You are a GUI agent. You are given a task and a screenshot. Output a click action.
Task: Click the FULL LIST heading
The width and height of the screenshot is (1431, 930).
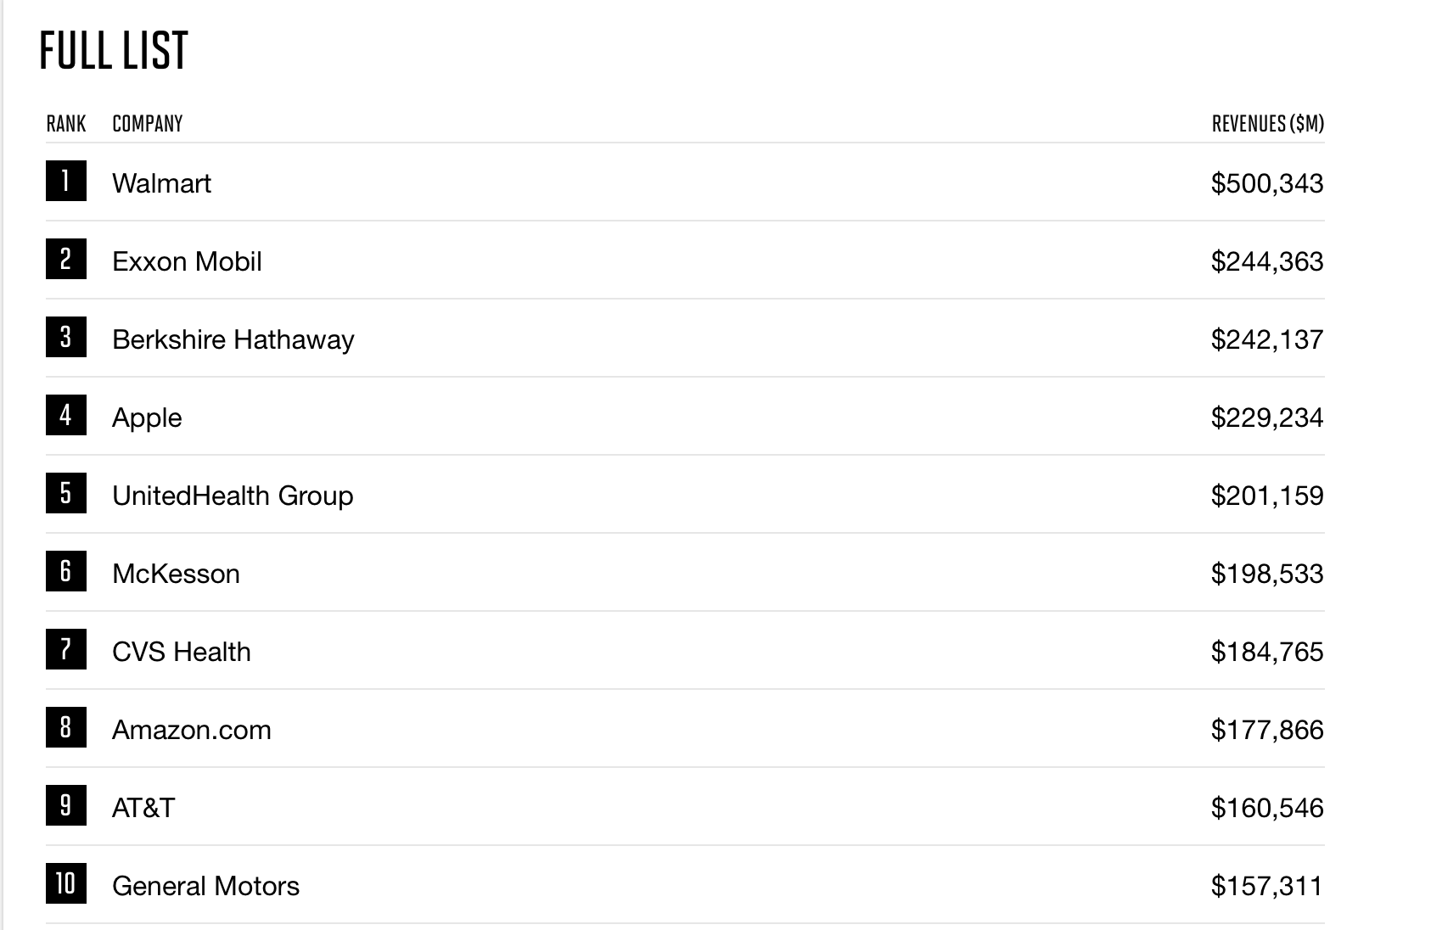click(x=114, y=50)
